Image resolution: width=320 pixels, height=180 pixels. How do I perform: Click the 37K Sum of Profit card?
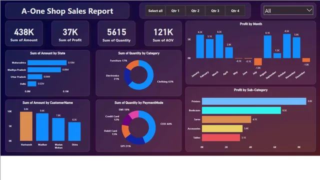70,33
